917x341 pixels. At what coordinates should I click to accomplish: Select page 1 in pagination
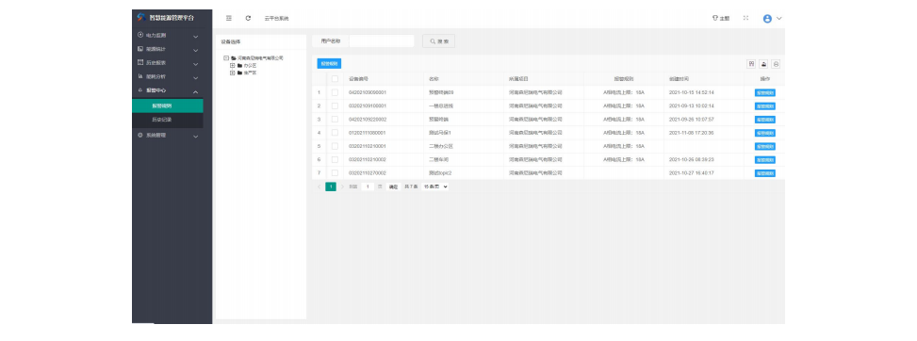[x=331, y=187]
